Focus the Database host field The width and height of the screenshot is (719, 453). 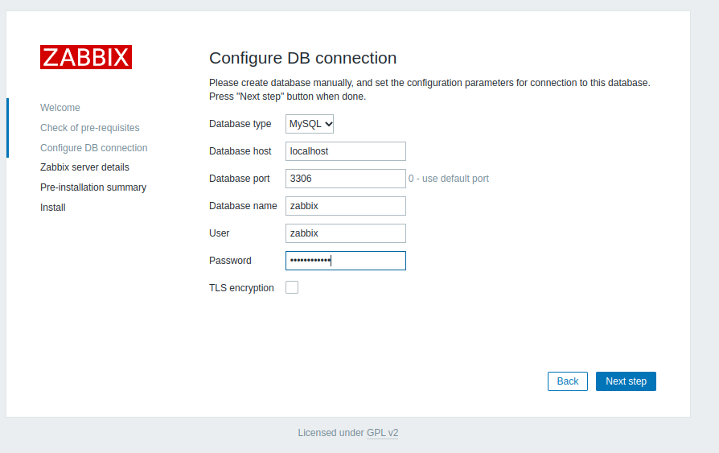click(346, 151)
